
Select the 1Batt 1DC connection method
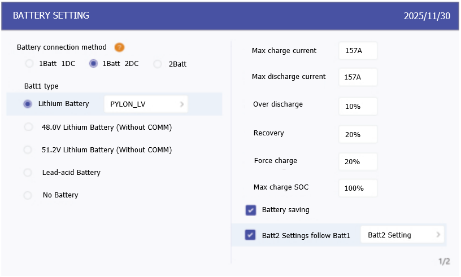29,64
